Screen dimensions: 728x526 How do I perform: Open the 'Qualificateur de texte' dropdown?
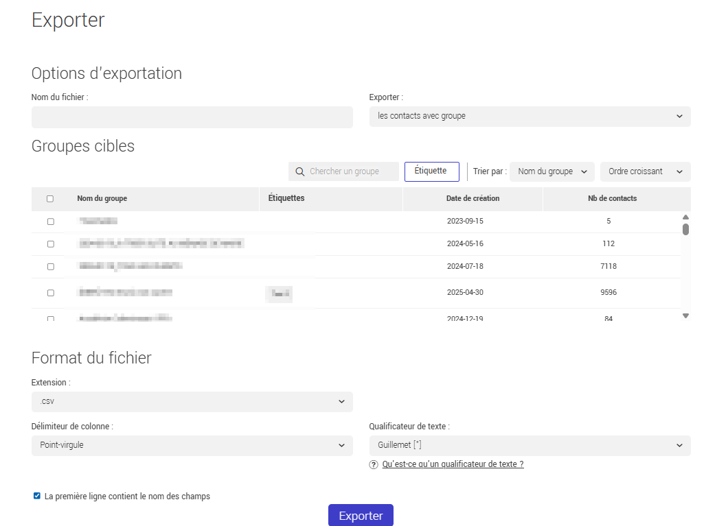(x=530, y=445)
